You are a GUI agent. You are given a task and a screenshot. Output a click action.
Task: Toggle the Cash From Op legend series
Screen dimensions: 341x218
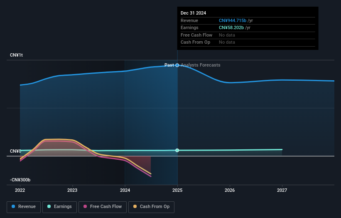pos(151,207)
